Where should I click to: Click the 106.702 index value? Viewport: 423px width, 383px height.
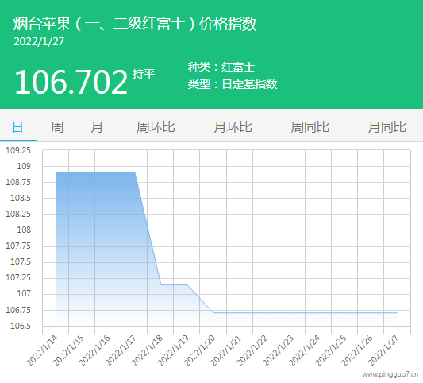(x=71, y=82)
